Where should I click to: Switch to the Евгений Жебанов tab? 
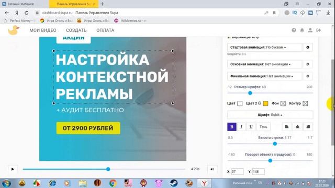point(25,4)
